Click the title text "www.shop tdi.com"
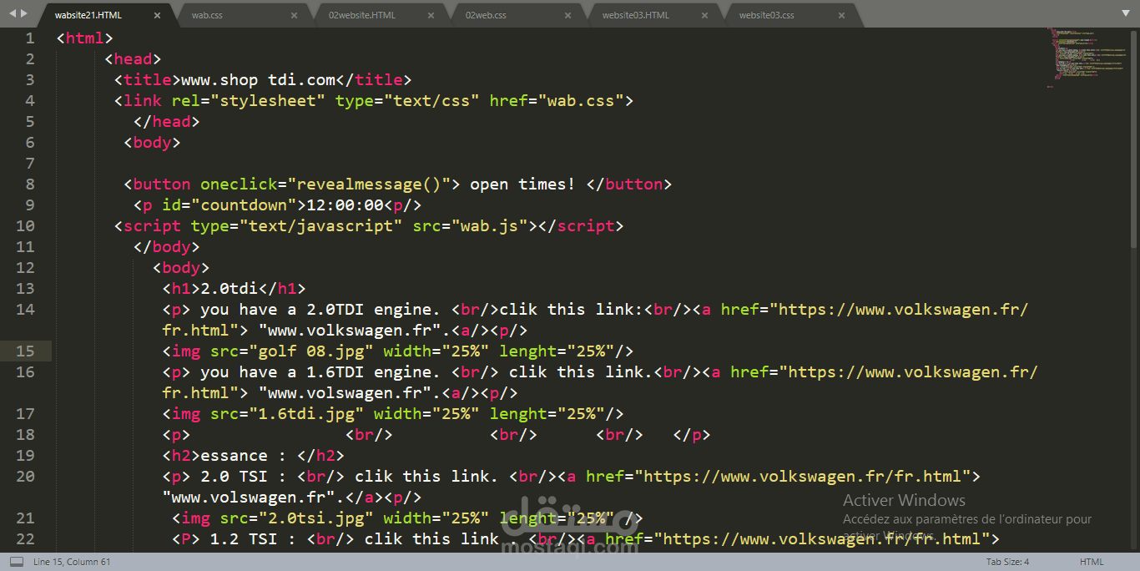The image size is (1140, 571). pos(258,80)
